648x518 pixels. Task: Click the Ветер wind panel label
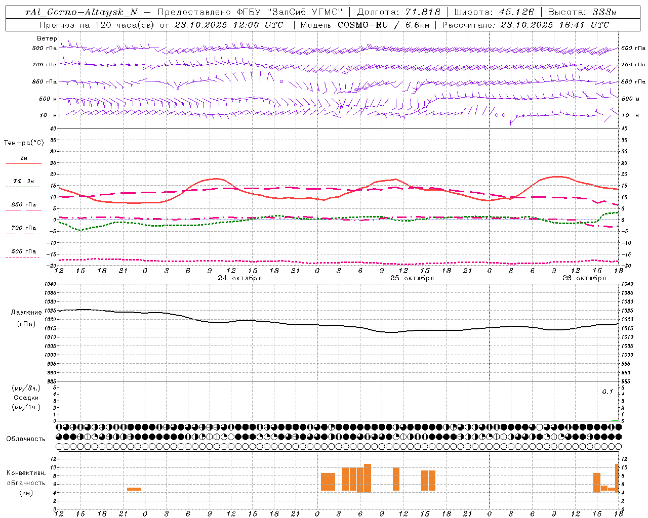tap(47, 38)
